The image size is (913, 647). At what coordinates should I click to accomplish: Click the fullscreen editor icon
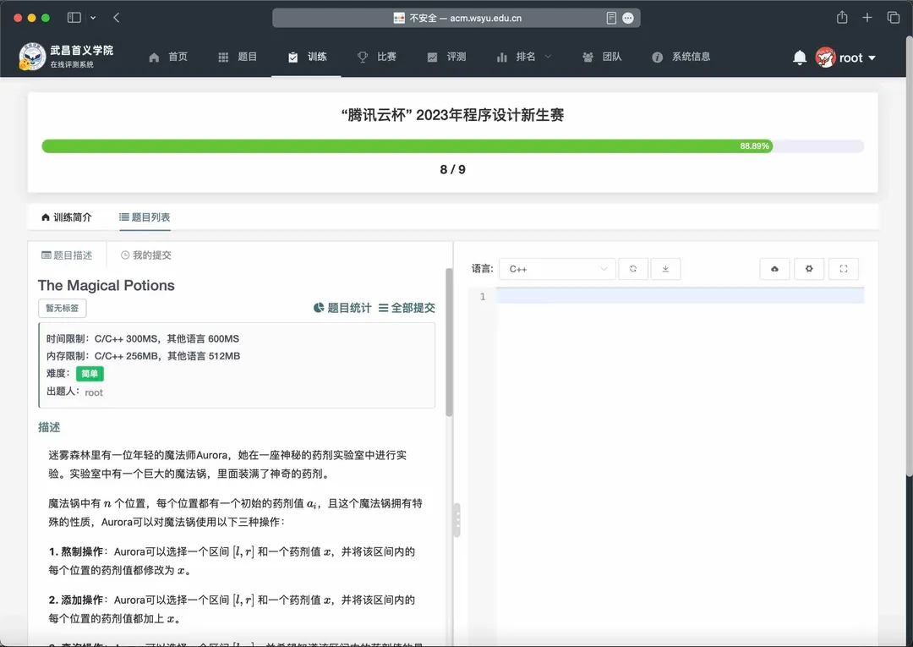tap(843, 269)
